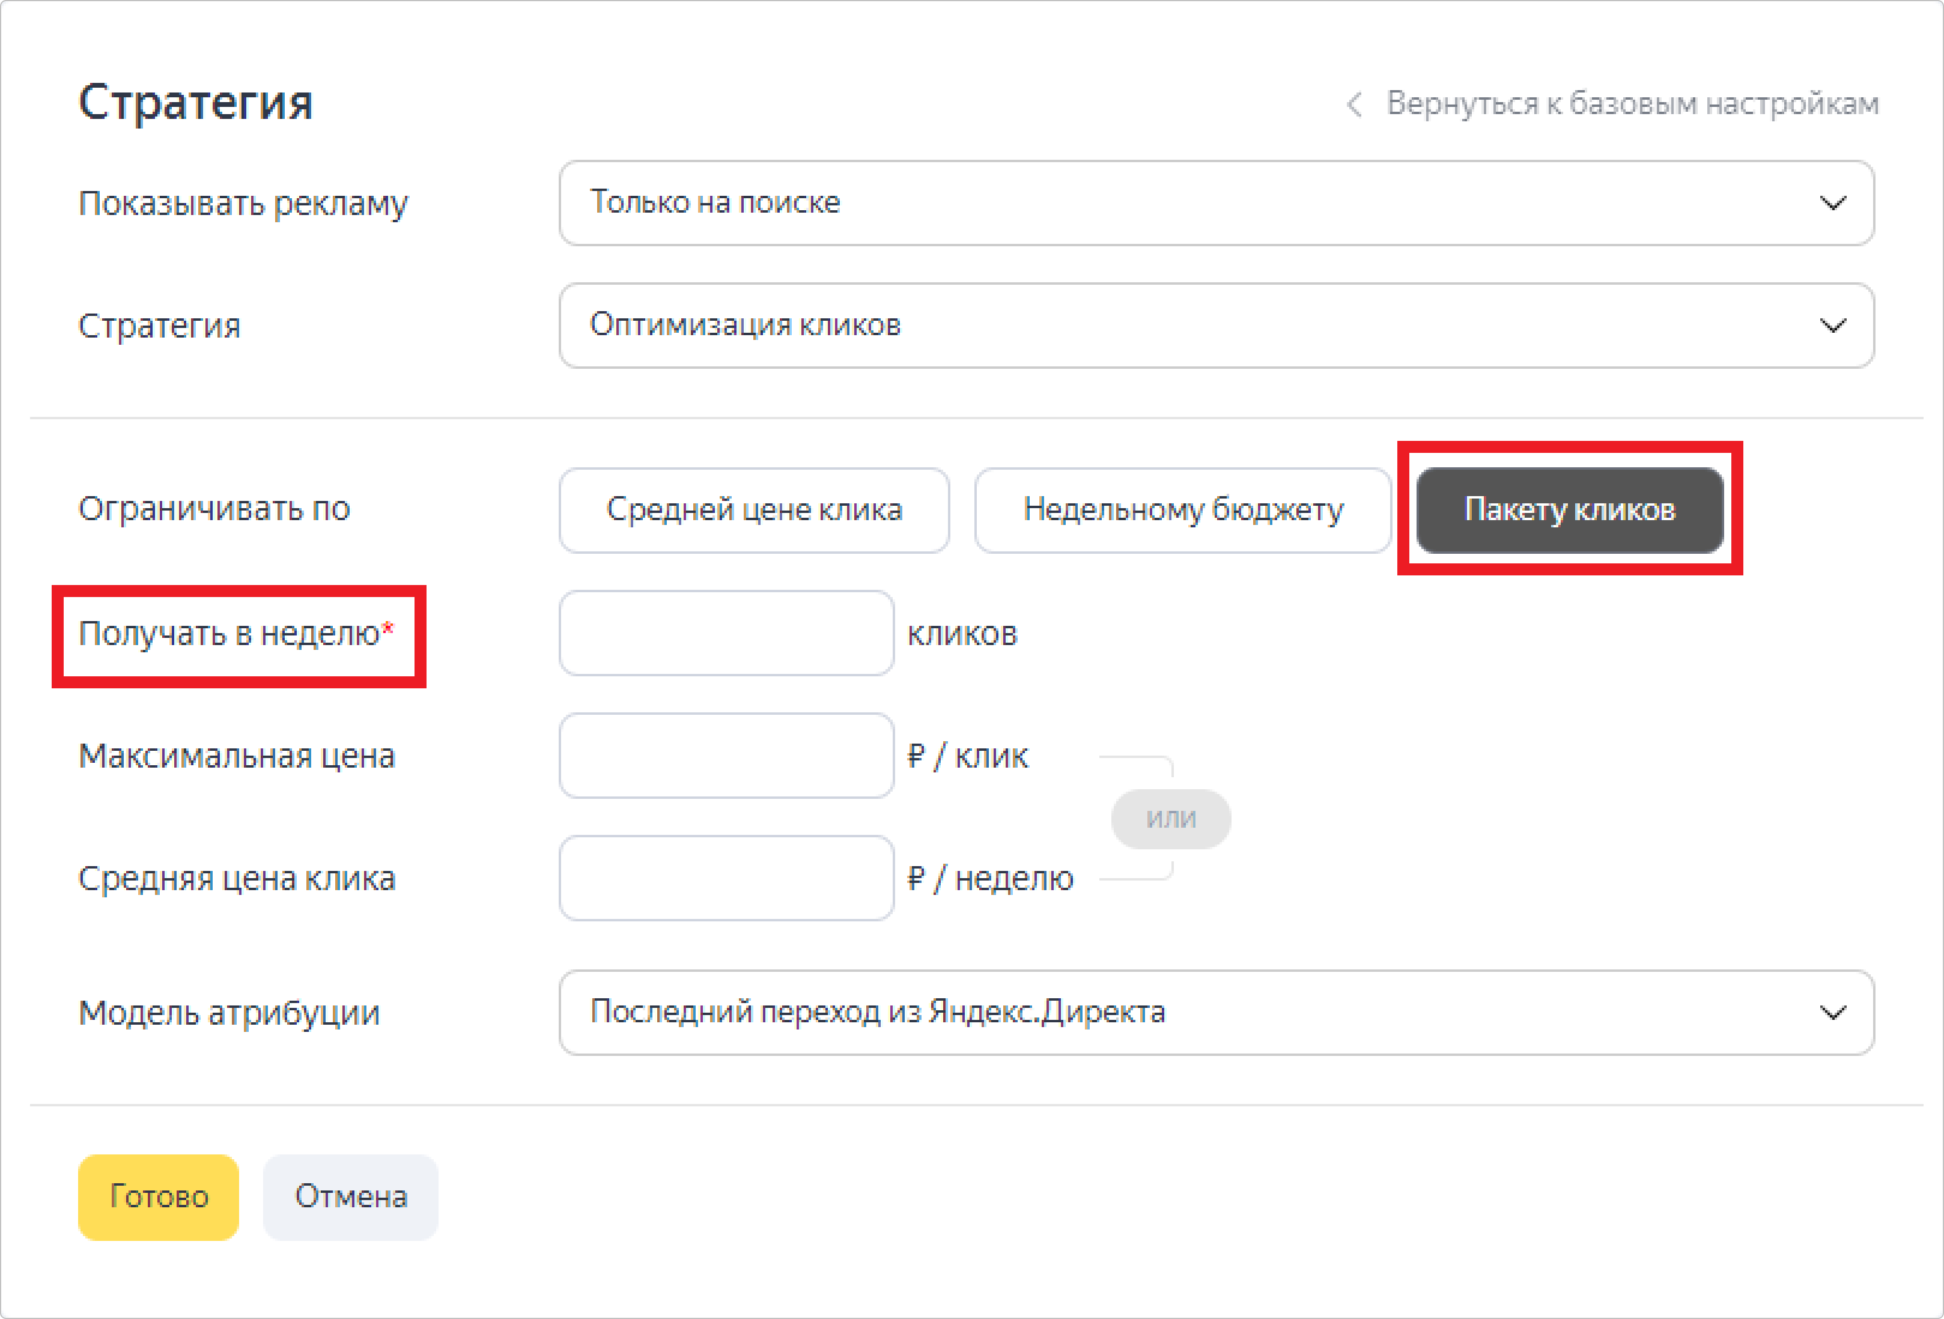Focus the Получать в неделю clicks field
The width and height of the screenshot is (1944, 1319).
726,633
